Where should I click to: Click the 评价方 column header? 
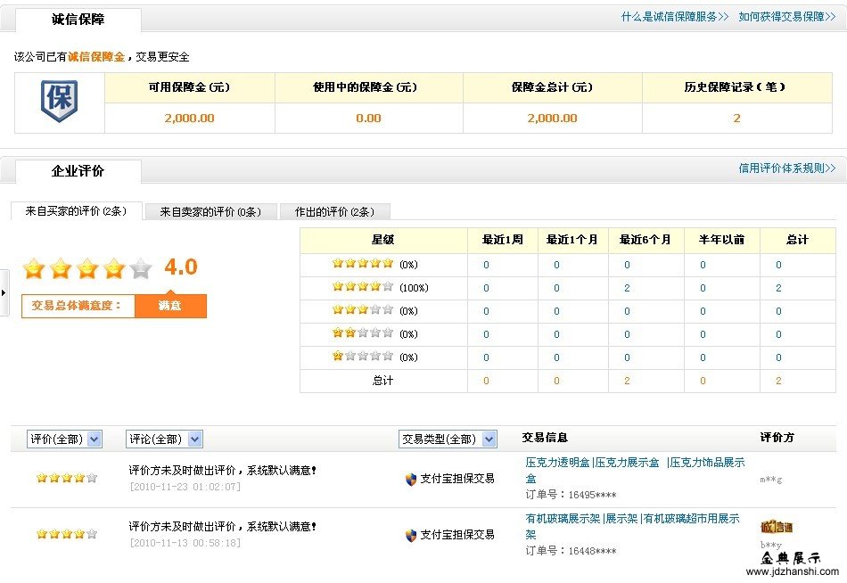[777, 438]
